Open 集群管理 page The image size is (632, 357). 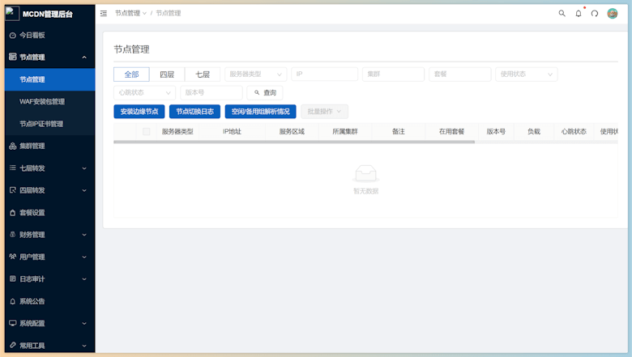50,146
